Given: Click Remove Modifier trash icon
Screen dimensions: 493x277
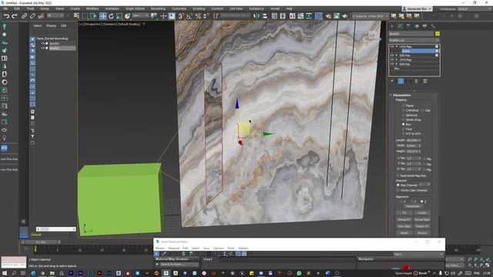Looking at the screenshot, I should tap(416, 82).
